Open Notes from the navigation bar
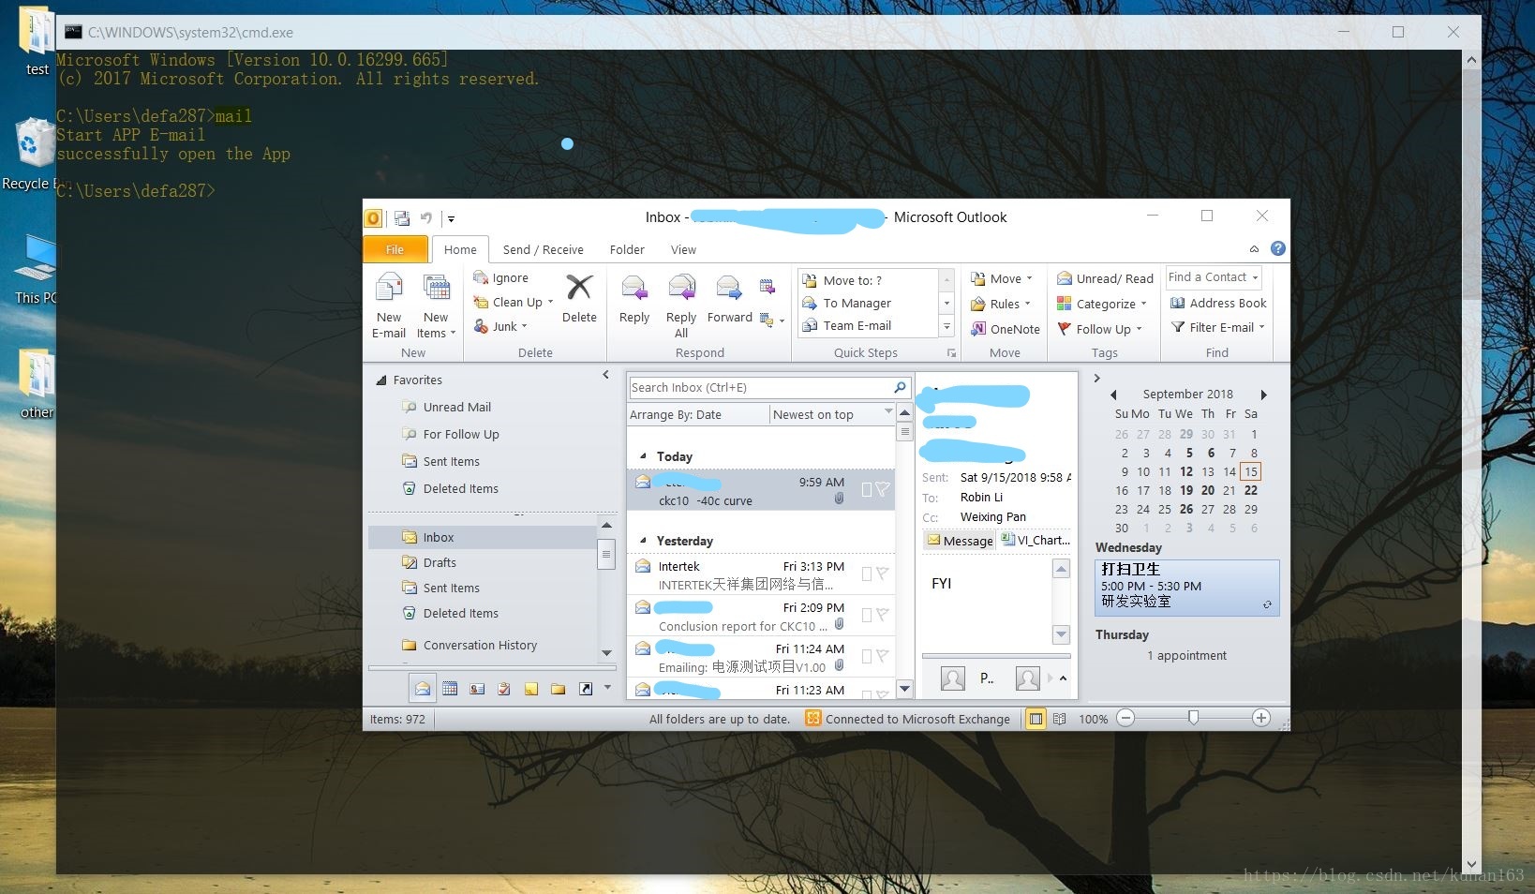 531,689
